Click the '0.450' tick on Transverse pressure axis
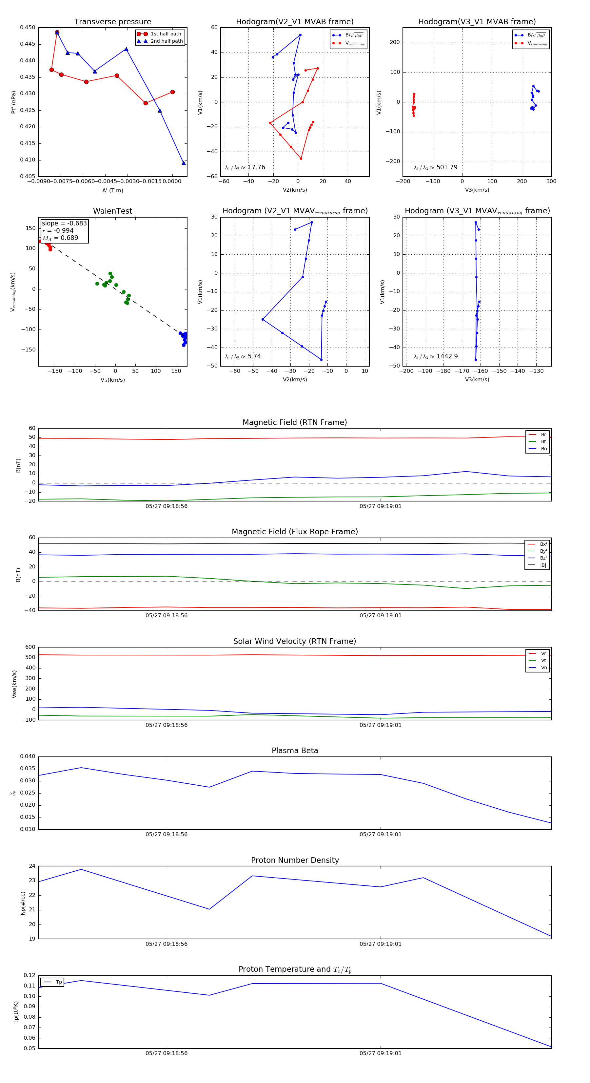The image size is (590, 1083). point(28,28)
